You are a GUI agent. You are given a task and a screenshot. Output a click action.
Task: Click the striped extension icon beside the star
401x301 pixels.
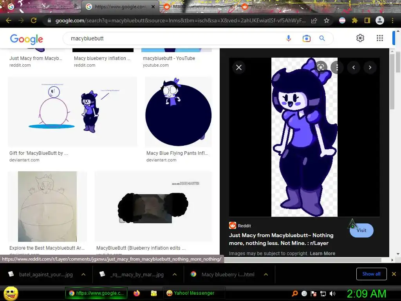pyautogui.click(x=342, y=20)
